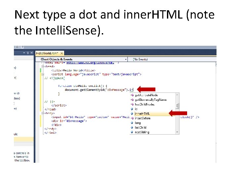Collapse the script block outline
The height and width of the screenshot is (179, 238).
(x=43, y=74)
